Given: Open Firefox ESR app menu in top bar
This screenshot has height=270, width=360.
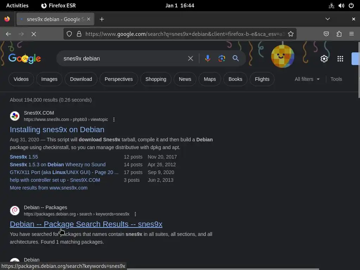Looking at the screenshot, I should (x=58, y=6).
